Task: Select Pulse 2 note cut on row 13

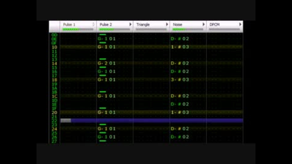Action: (103, 59)
